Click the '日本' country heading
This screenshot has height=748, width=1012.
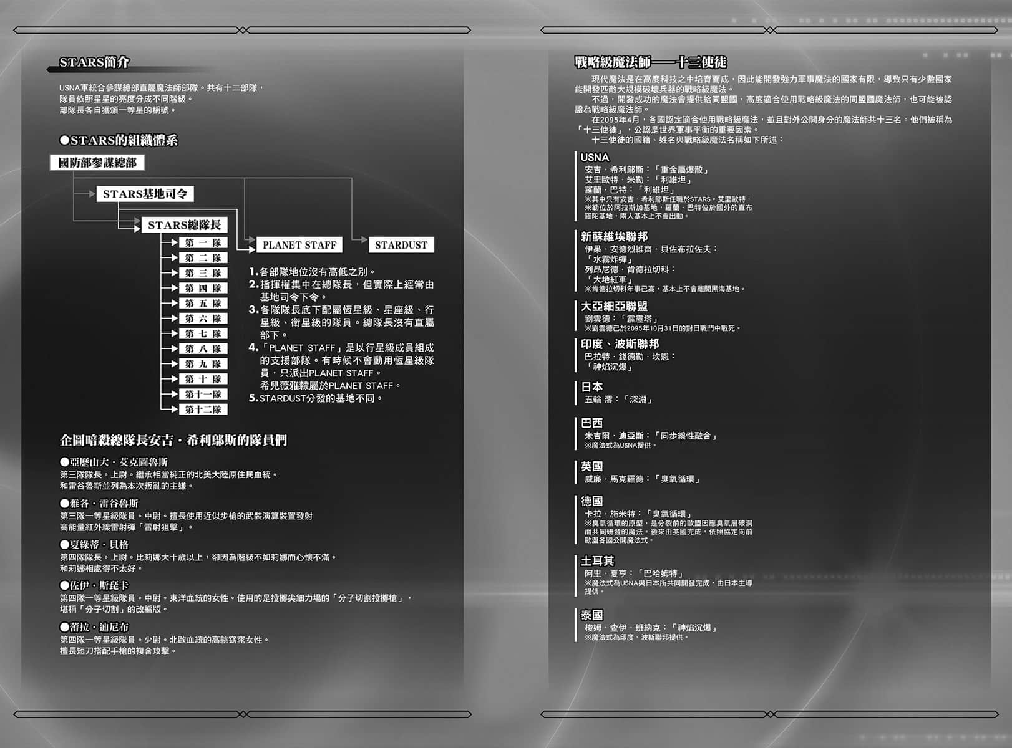pos(592,386)
